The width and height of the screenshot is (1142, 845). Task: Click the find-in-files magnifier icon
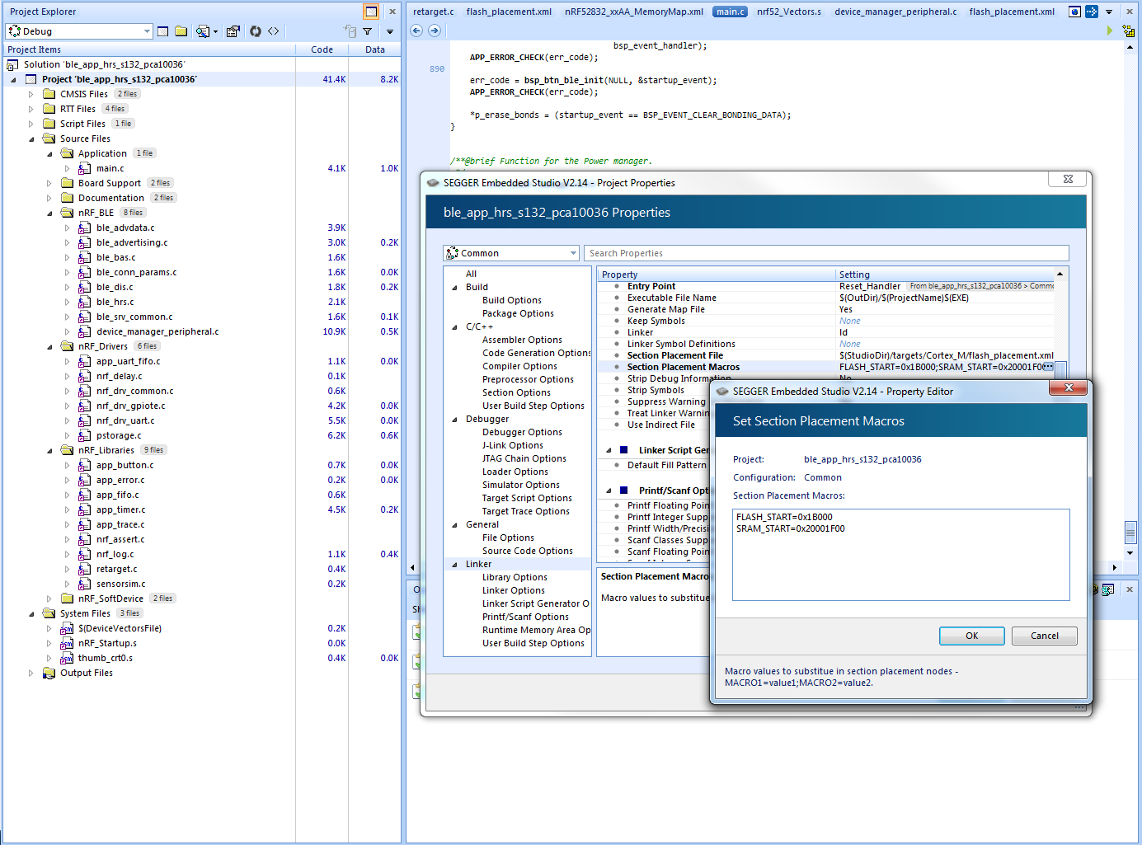coord(202,31)
